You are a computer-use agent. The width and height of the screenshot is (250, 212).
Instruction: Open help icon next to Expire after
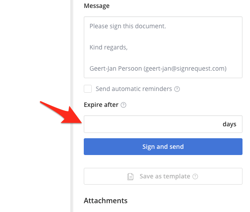(123, 105)
